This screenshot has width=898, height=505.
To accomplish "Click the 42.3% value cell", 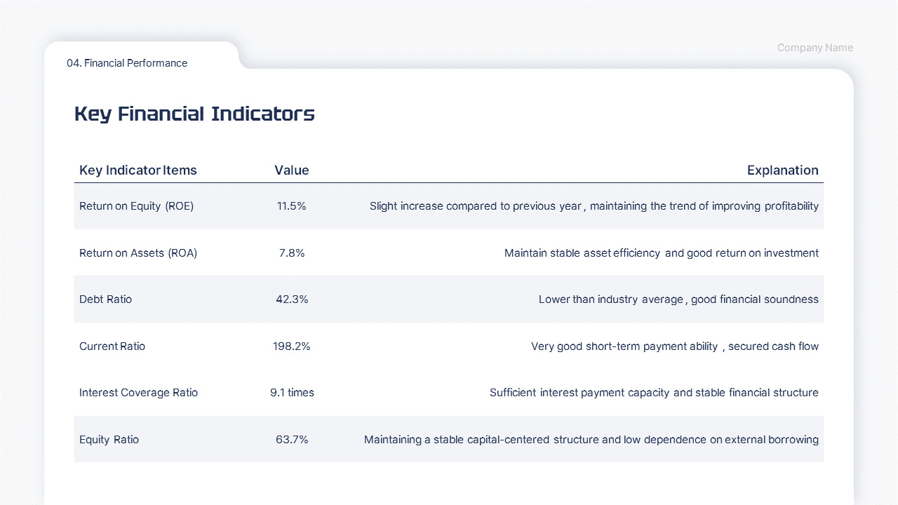I will [x=292, y=299].
